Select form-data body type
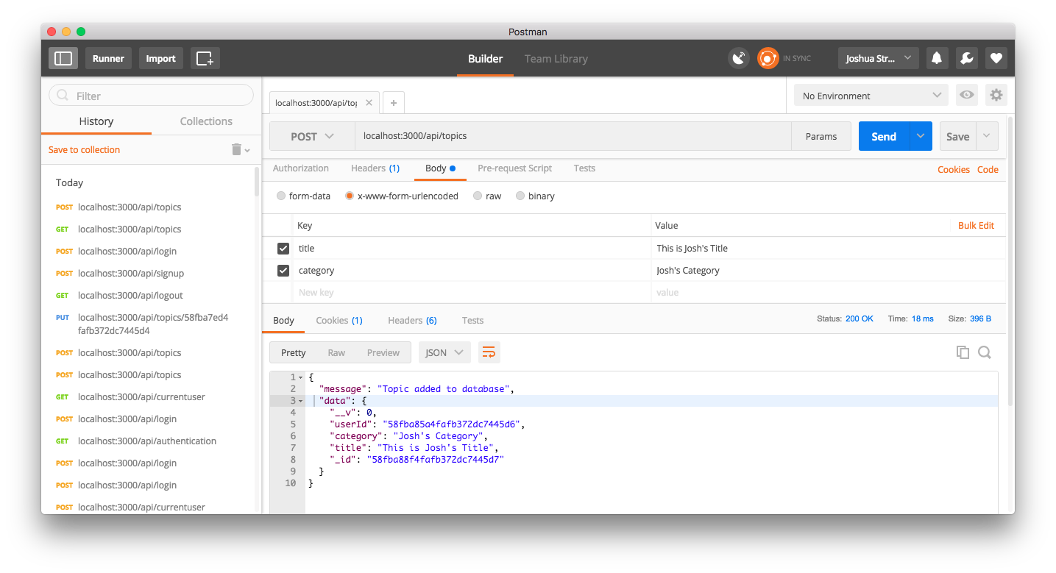 [281, 196]
